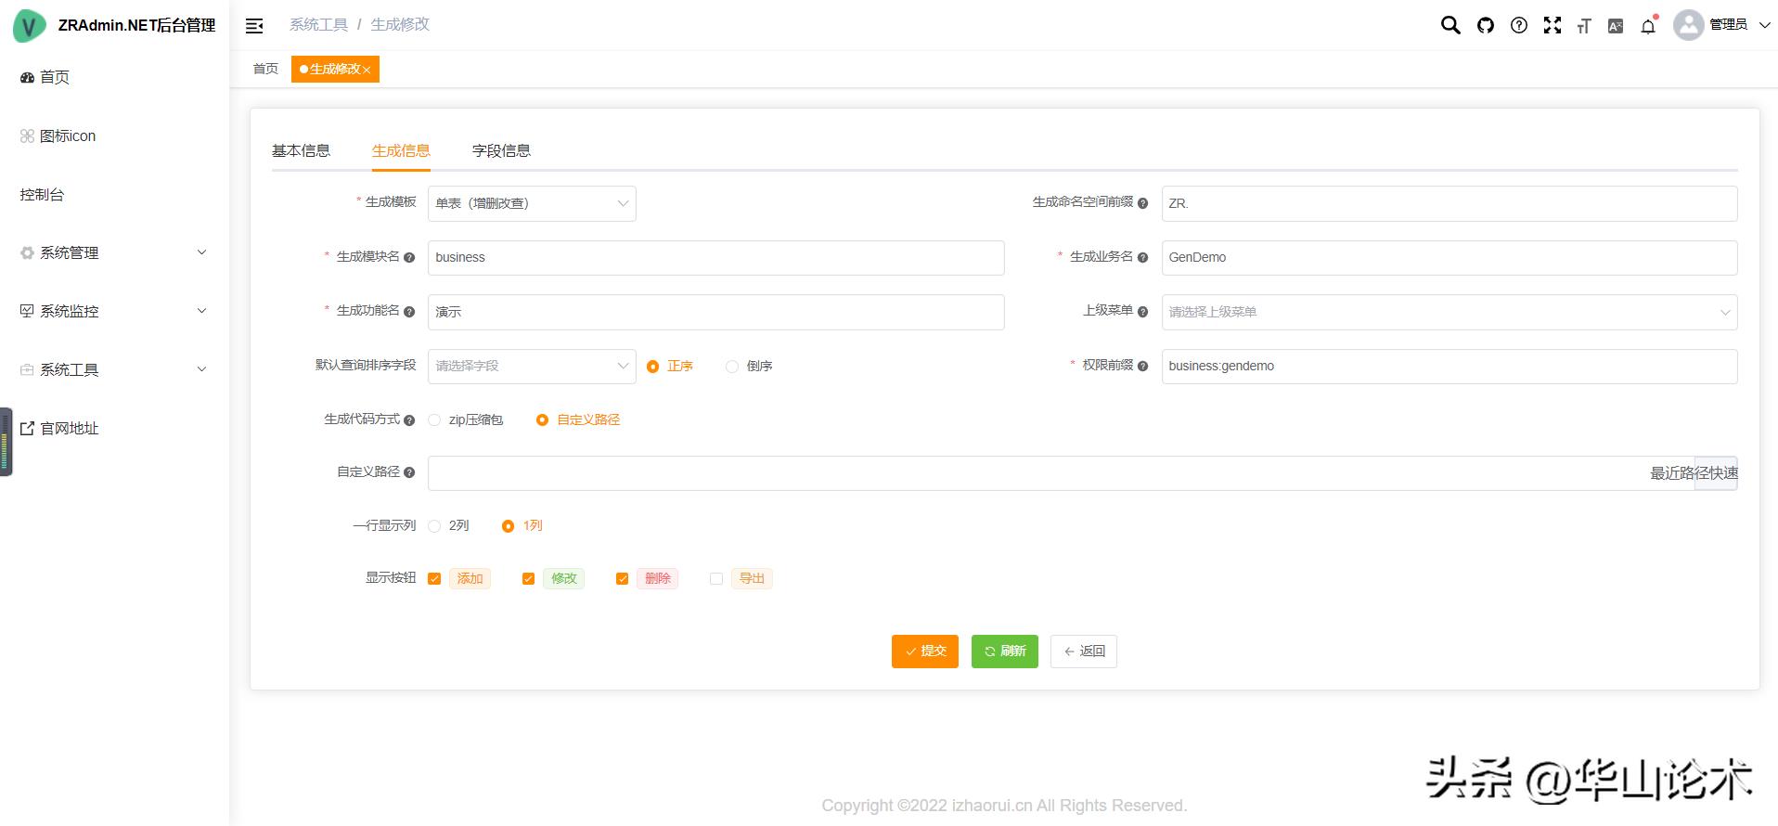Select the 倒序 sort radio
Screen dimensions: 1778x826
point(732,367)
